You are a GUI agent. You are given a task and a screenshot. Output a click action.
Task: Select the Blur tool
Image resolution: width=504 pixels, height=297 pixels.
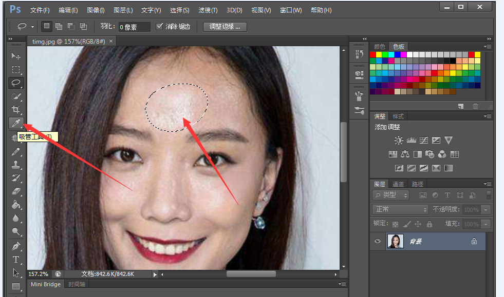coord(16,218)
